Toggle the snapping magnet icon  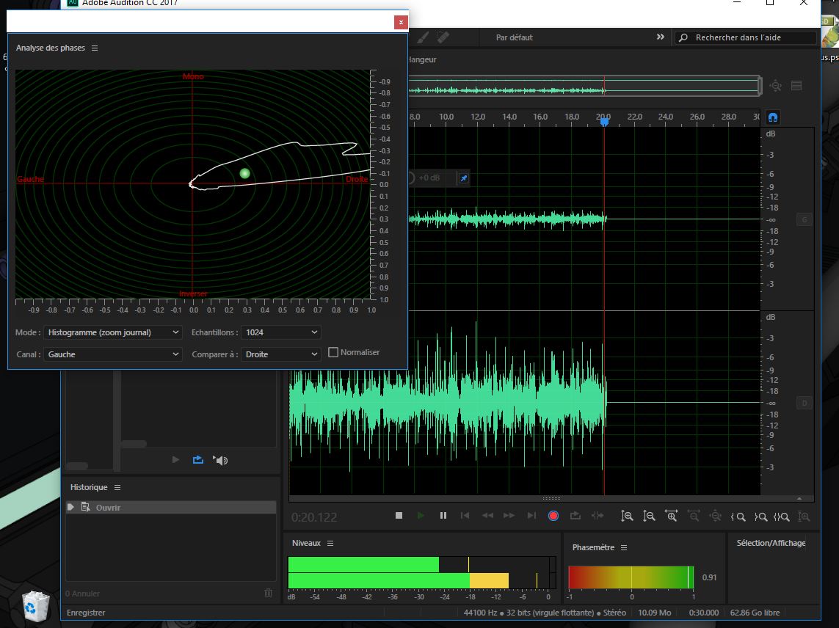coord(772,117)
